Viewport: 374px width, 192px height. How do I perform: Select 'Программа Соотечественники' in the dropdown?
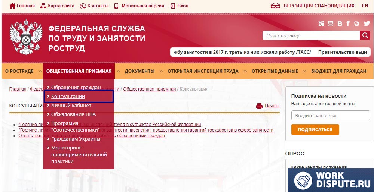point(76,127)
